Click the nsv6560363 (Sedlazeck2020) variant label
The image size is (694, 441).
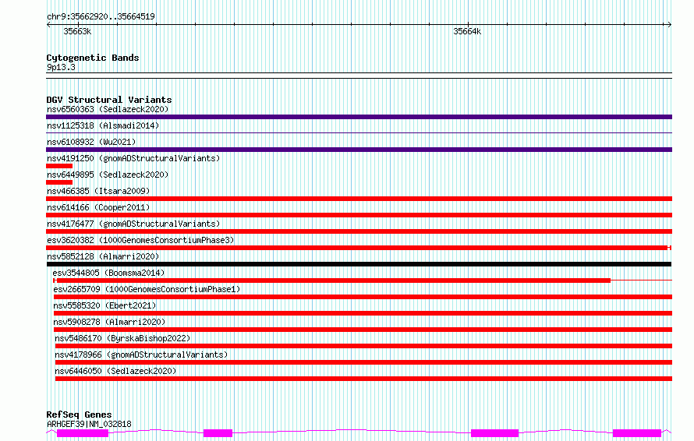tap(108, 109)
